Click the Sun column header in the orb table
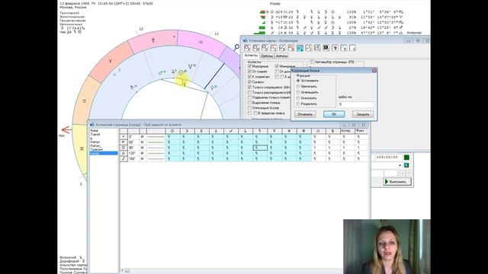 (x=172, y=131)
